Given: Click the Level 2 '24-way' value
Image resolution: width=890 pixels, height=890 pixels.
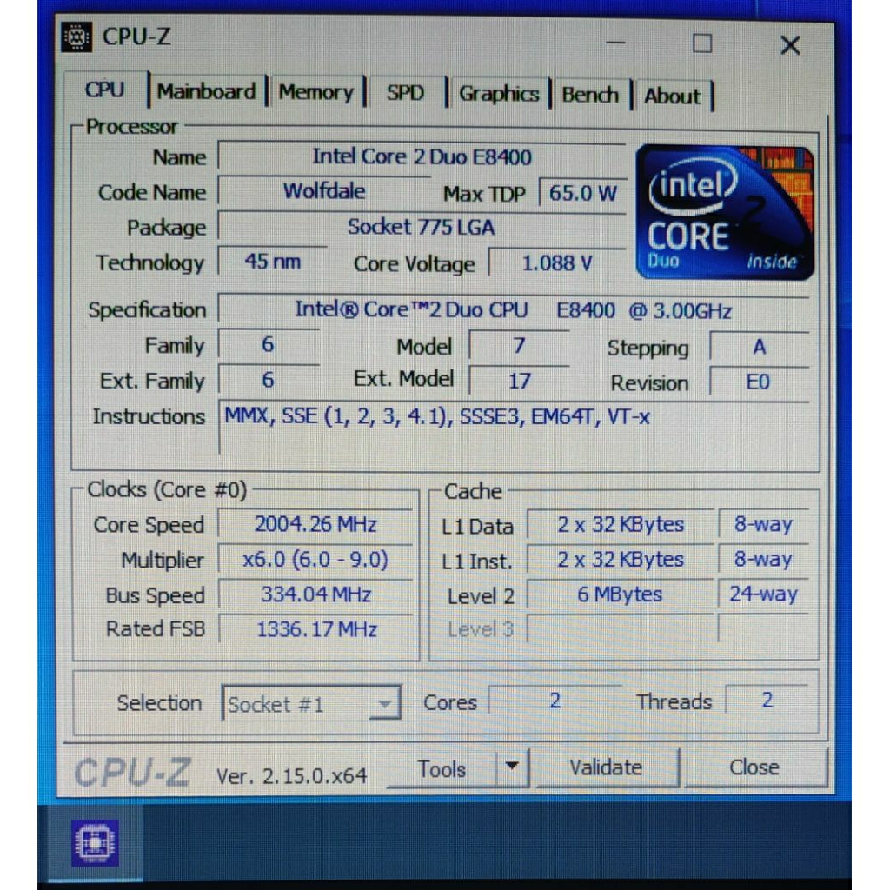Looking at the screenshot, I should (x=763, y=594).
